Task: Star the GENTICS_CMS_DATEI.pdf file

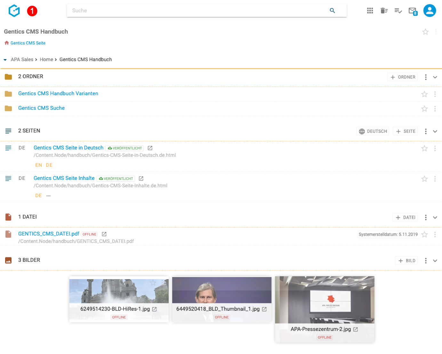Action: (424, 235)
